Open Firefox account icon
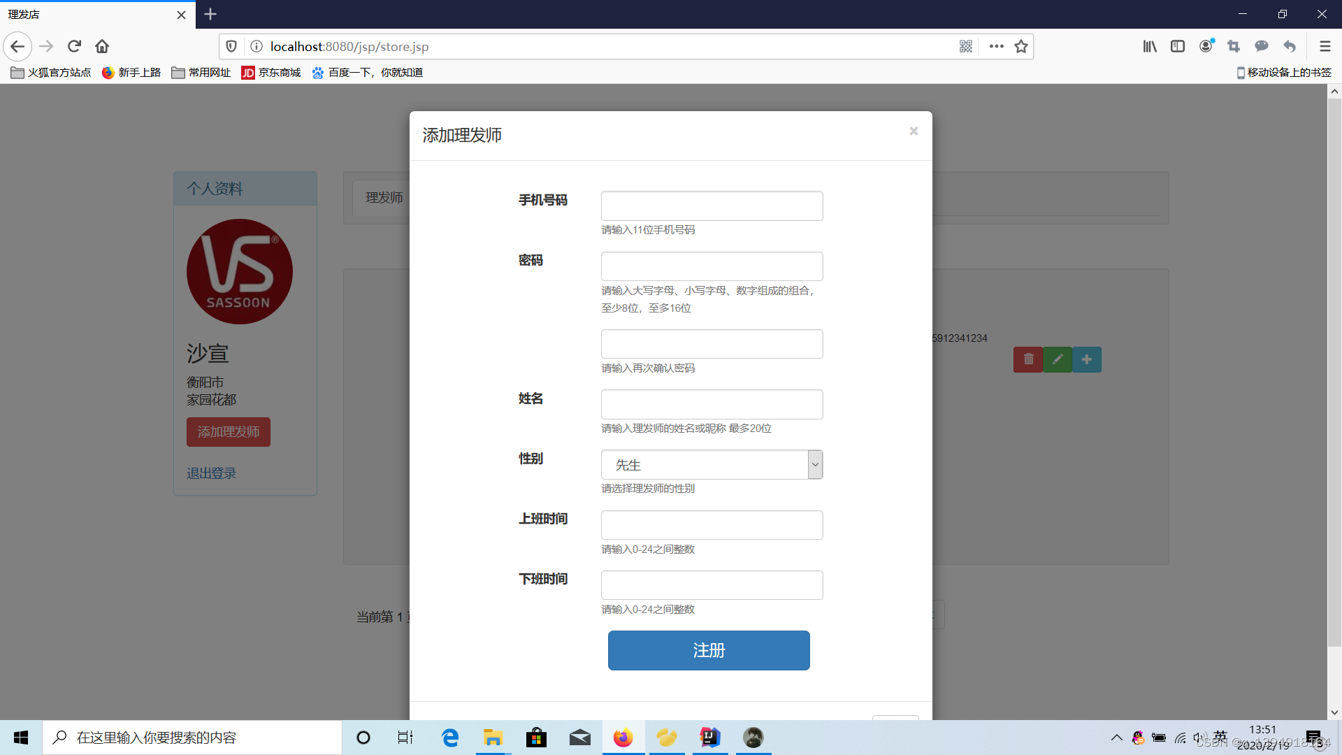The width and height of the screenshot is (1342, 755). point(1206,46)
